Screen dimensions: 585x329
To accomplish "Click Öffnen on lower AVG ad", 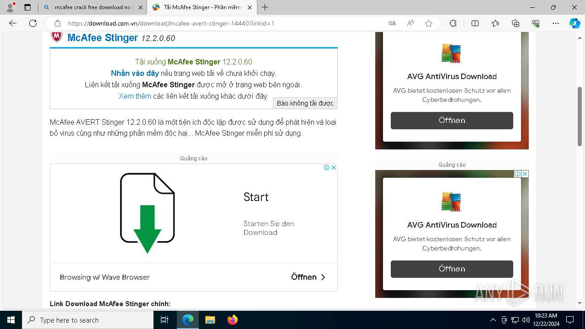I will [x=452, y=269].
